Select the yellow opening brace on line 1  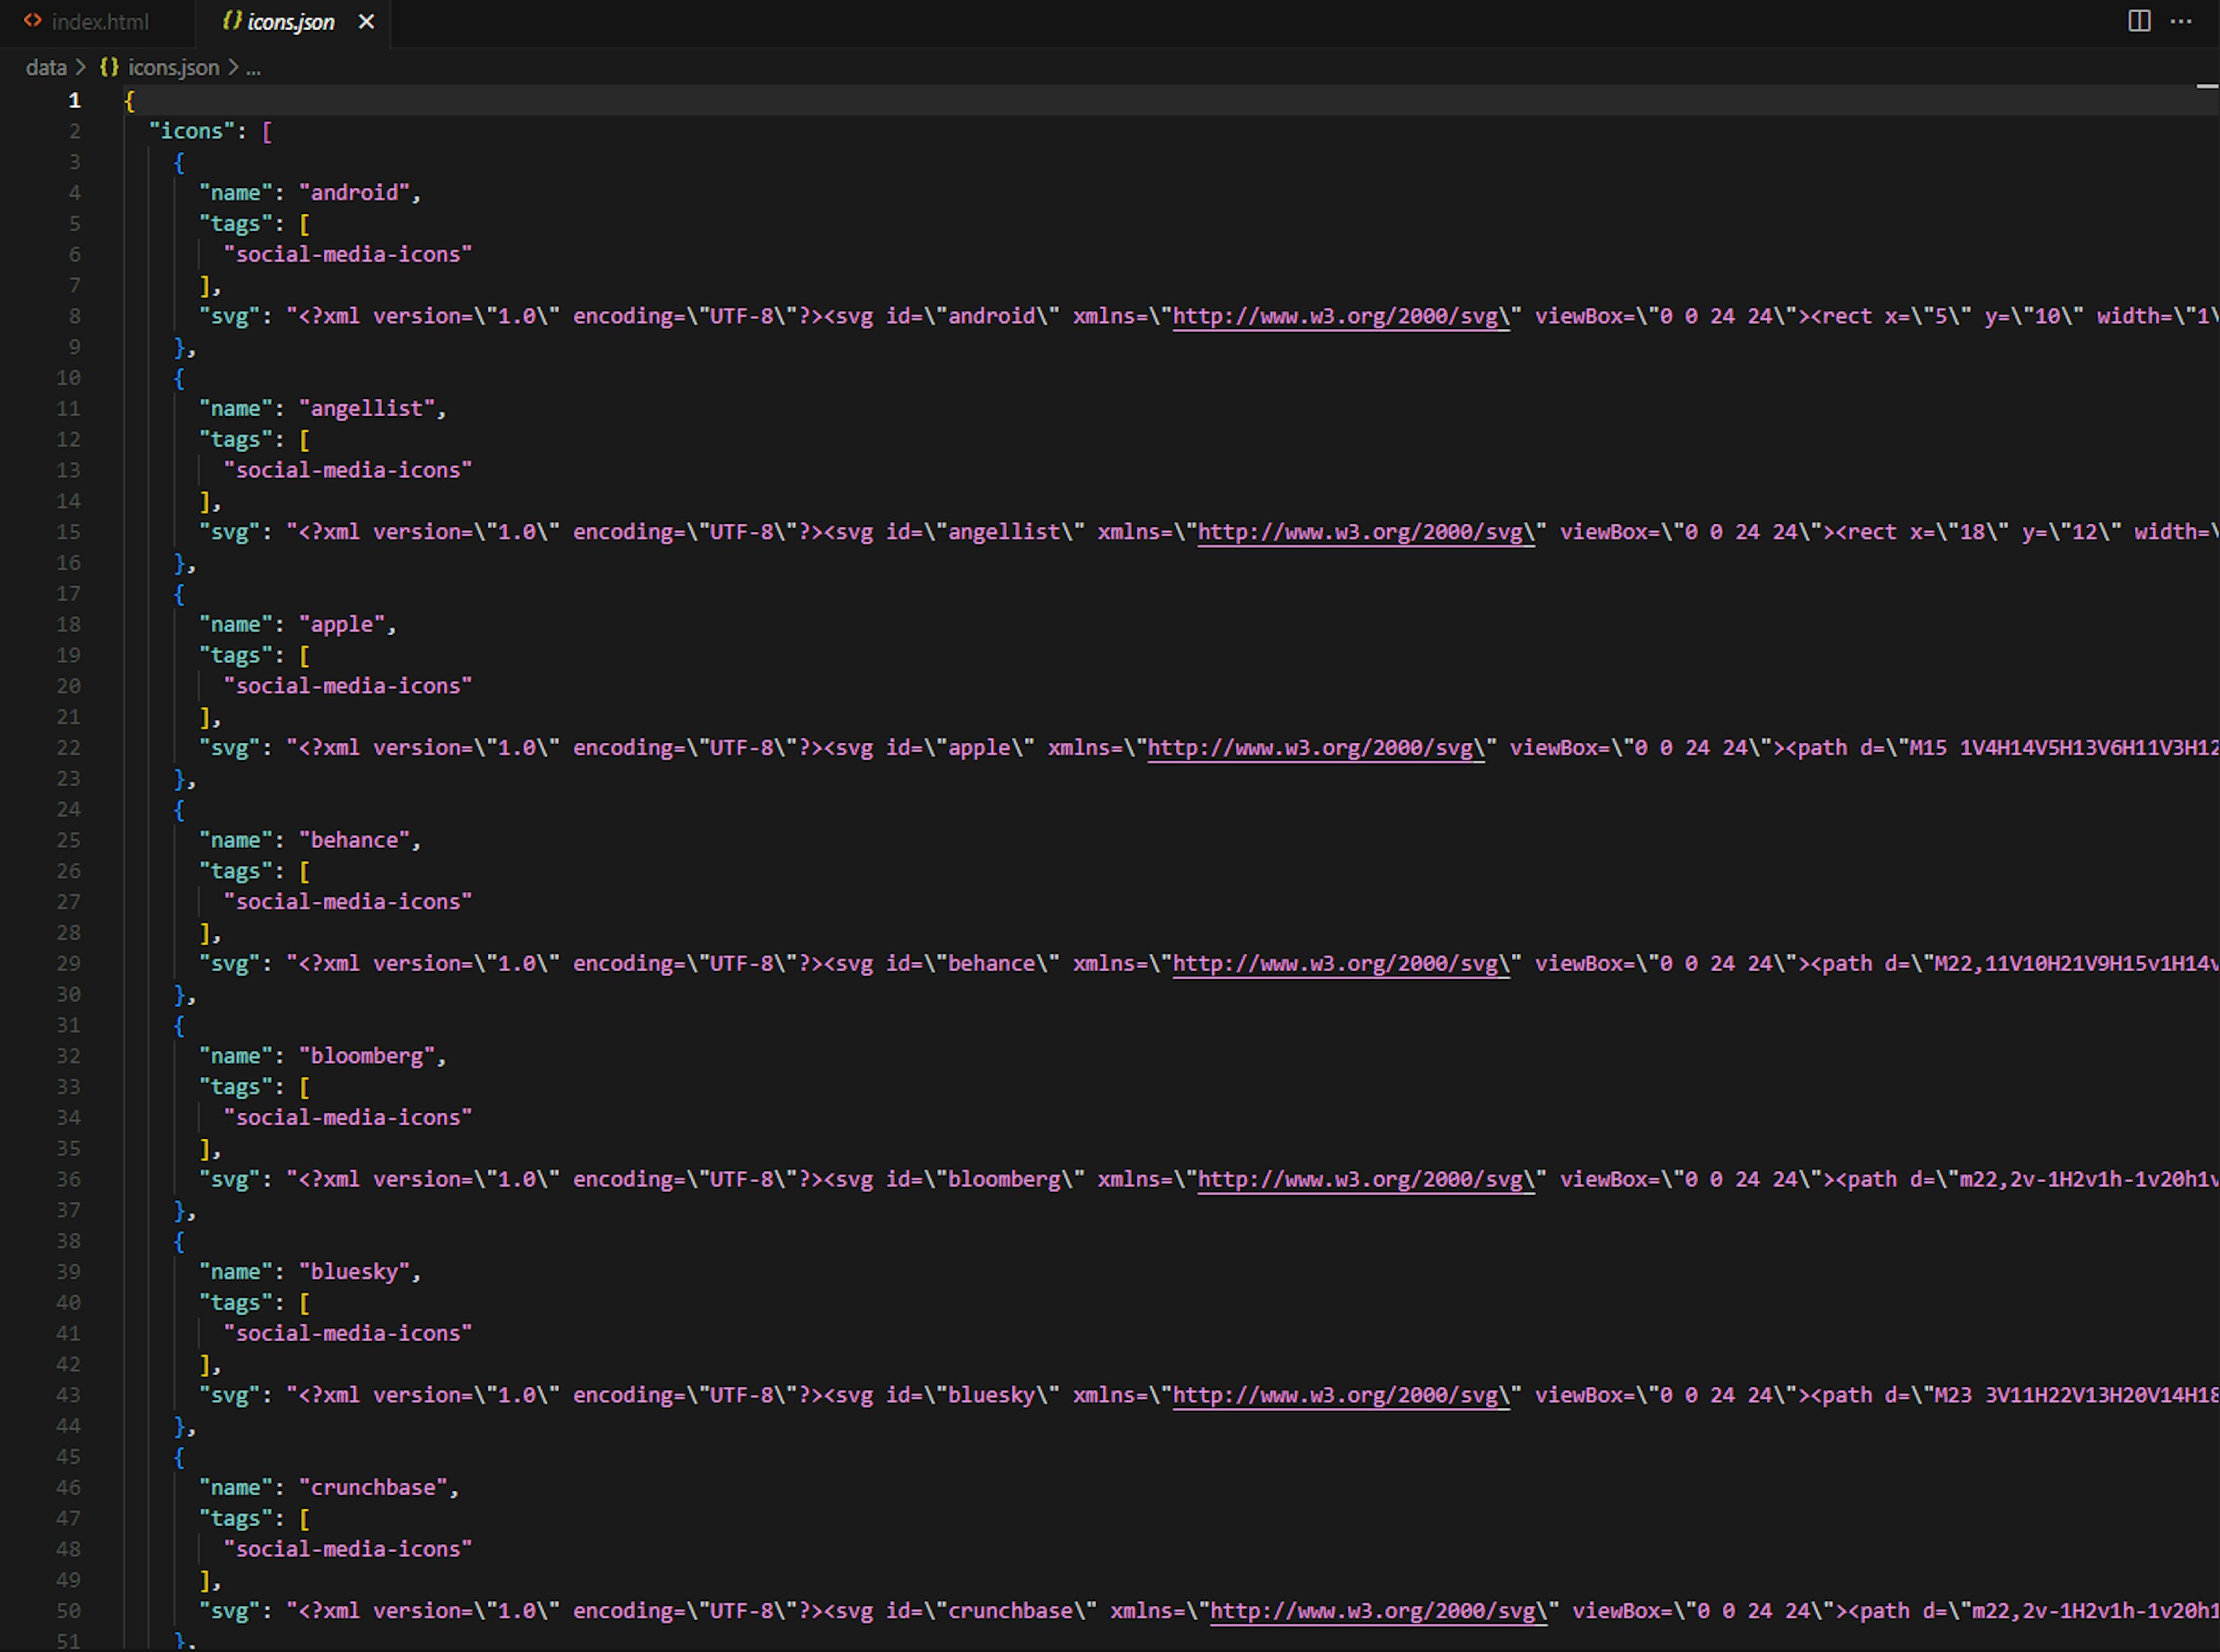[x=129, y=100]
